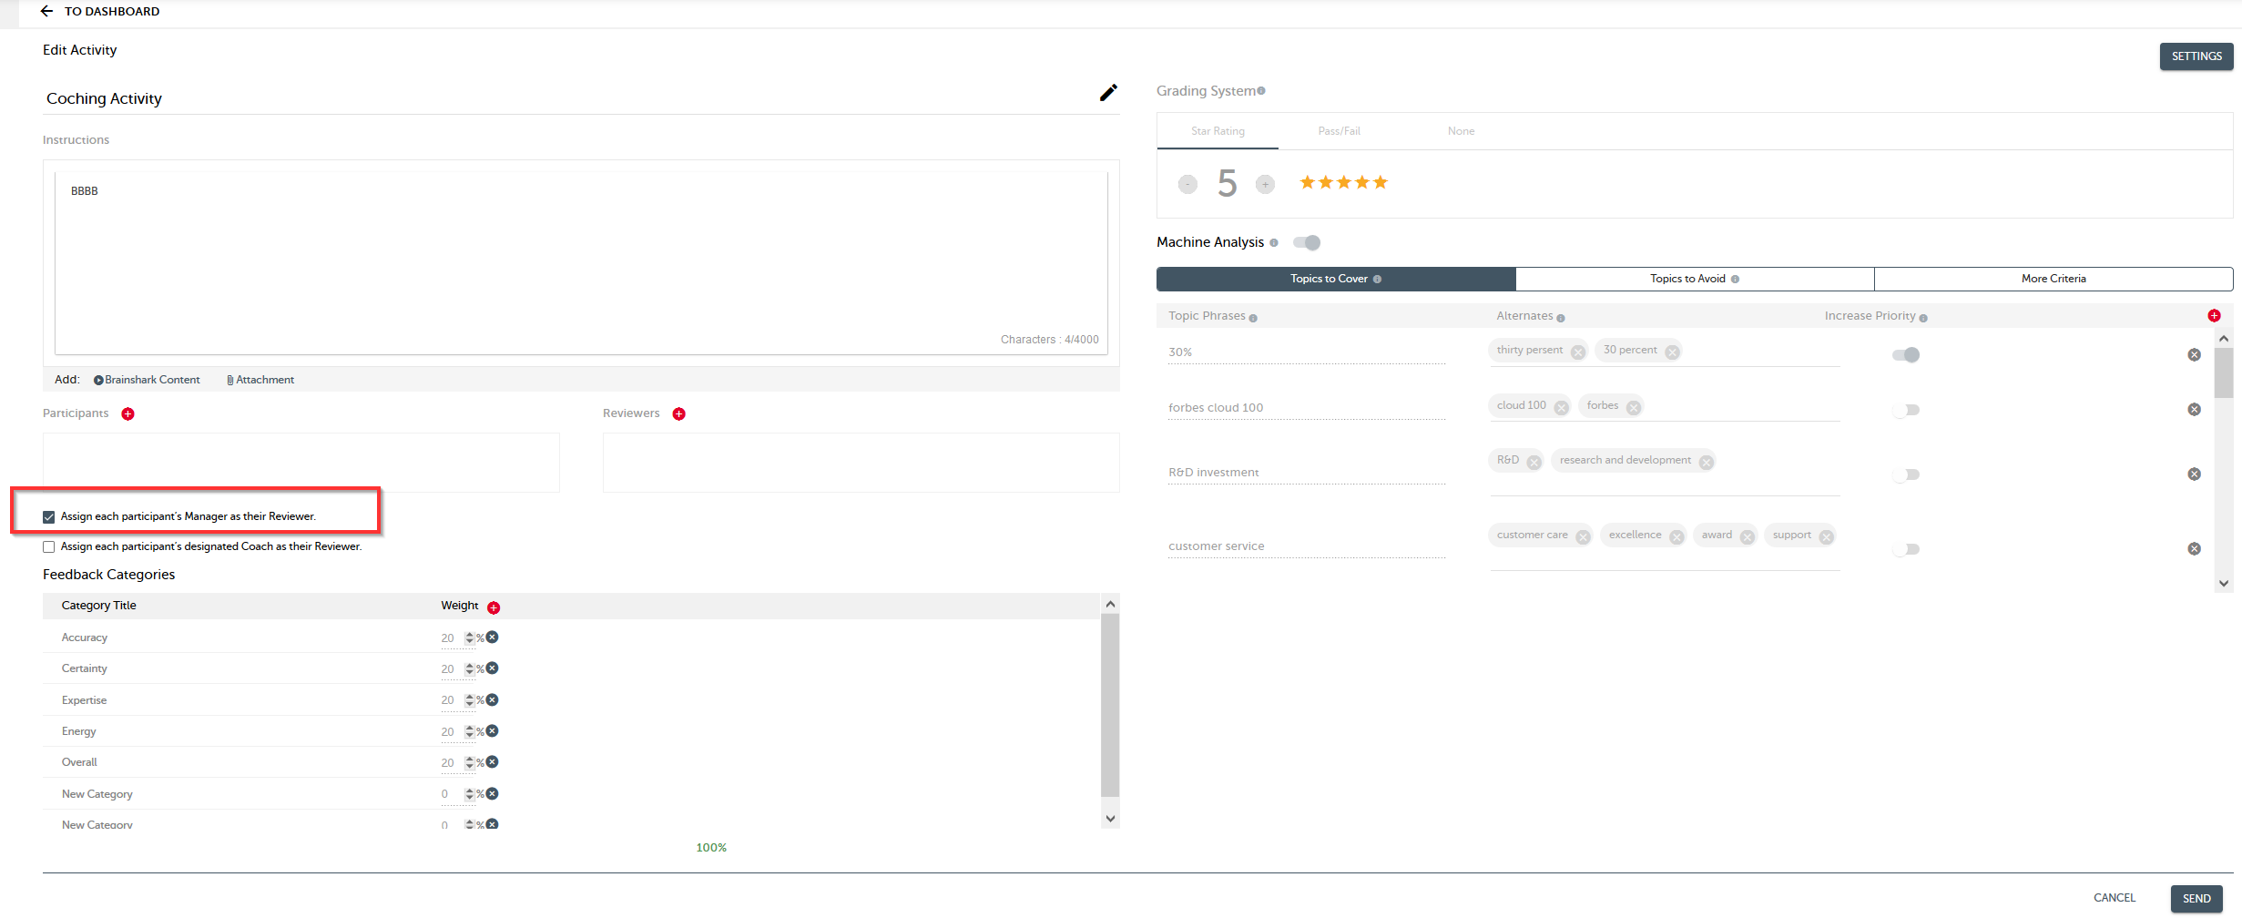2242x918 pixels.
Task: Add a new feedback category via Weight plus
Action: (x=494, y=607)
